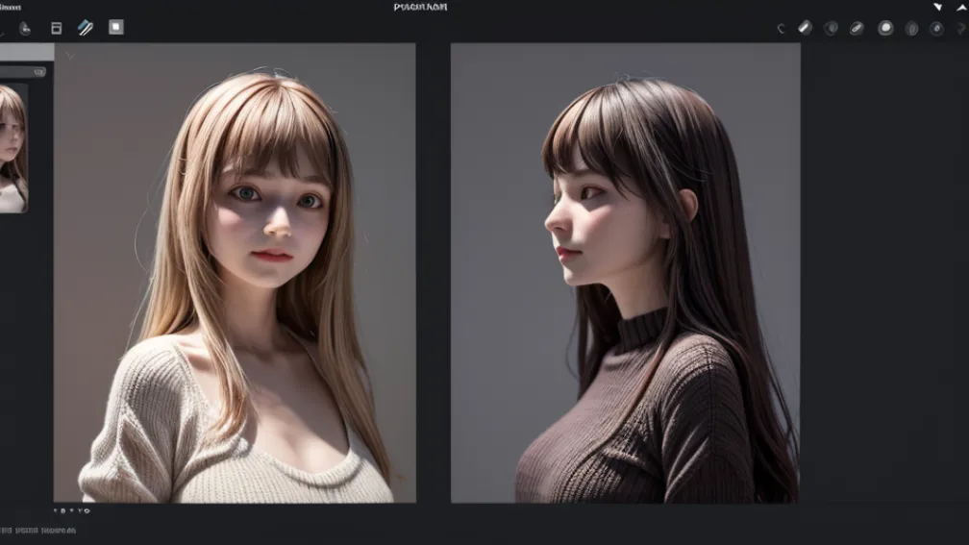Click the round blob icon in left toolbar

coord(25,28)
